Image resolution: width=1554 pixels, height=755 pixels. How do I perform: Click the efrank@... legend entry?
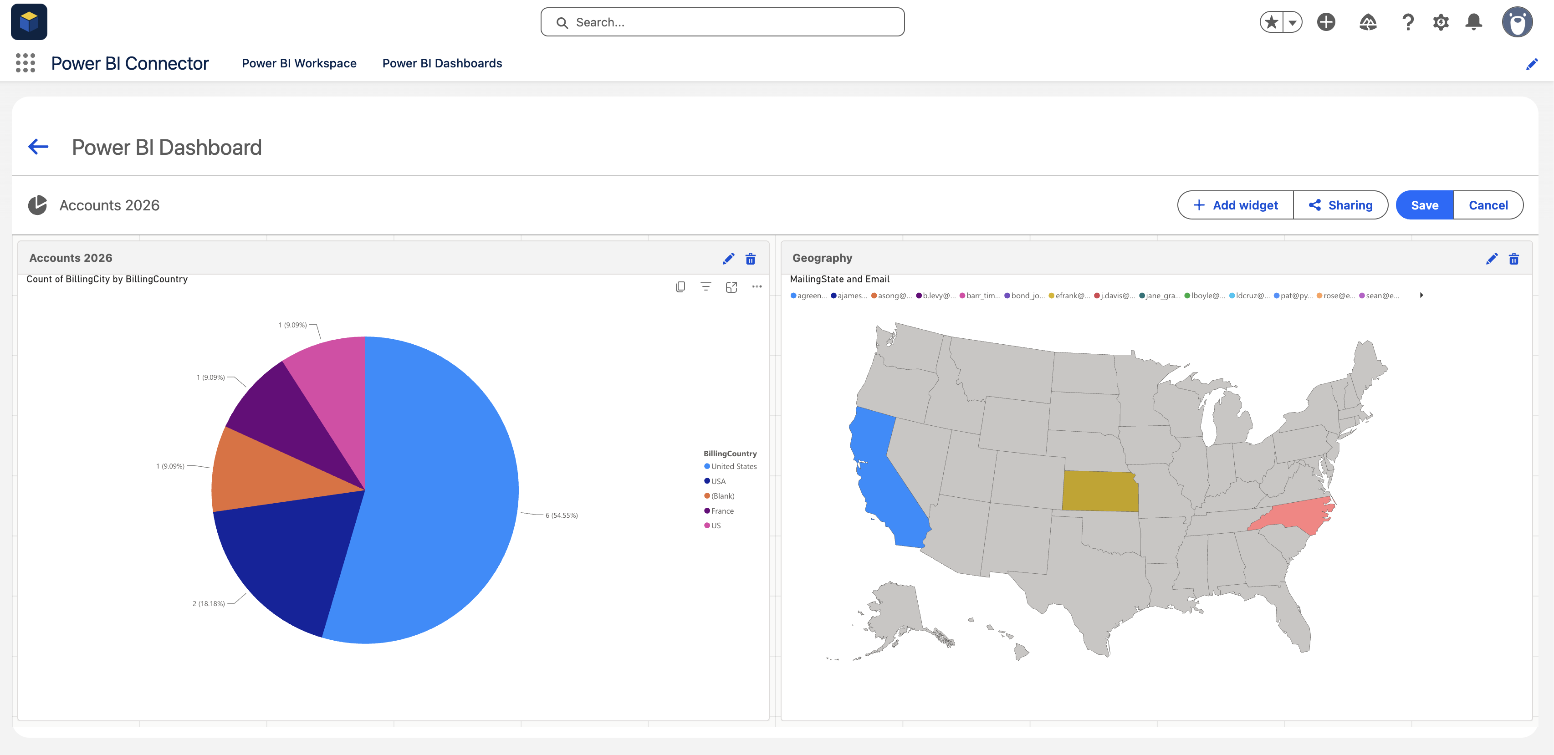coord(1069,296)
